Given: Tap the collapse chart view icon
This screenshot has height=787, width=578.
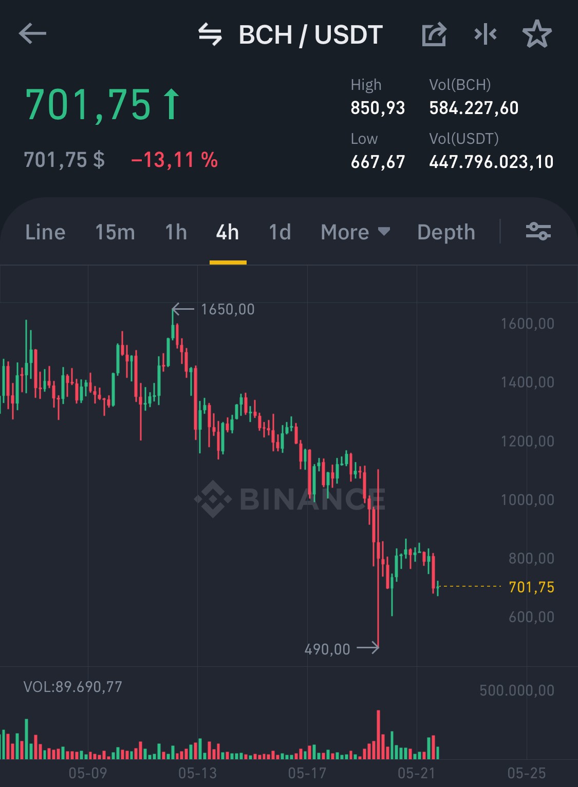Looking at the screenshot, I should click(x=486, y=34).
